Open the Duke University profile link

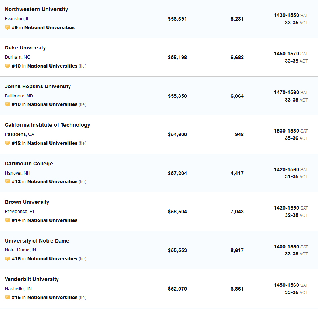point(25,48)
